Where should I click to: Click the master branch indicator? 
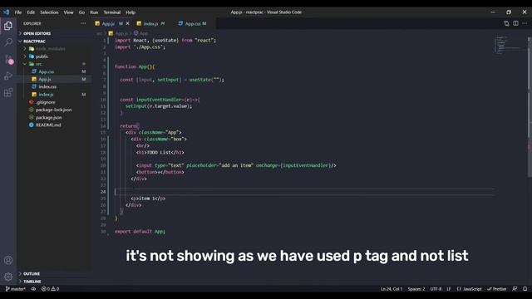click(x=16, y=289)
